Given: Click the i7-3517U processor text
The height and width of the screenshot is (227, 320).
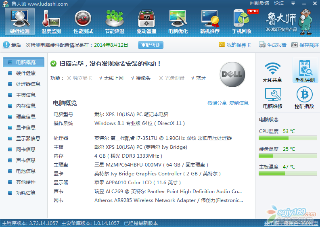Looking at the screenshot, I should point(163,138).
